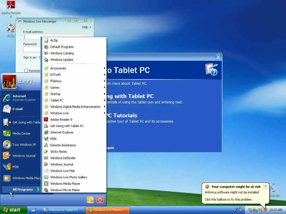Switch to Welcome to Tablet PC taskbar button
Screen dimensions: 286x214
pos(63,210)
